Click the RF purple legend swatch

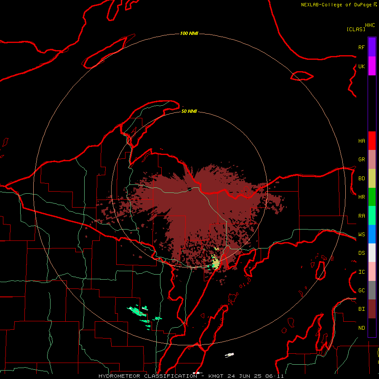point(372,47)
